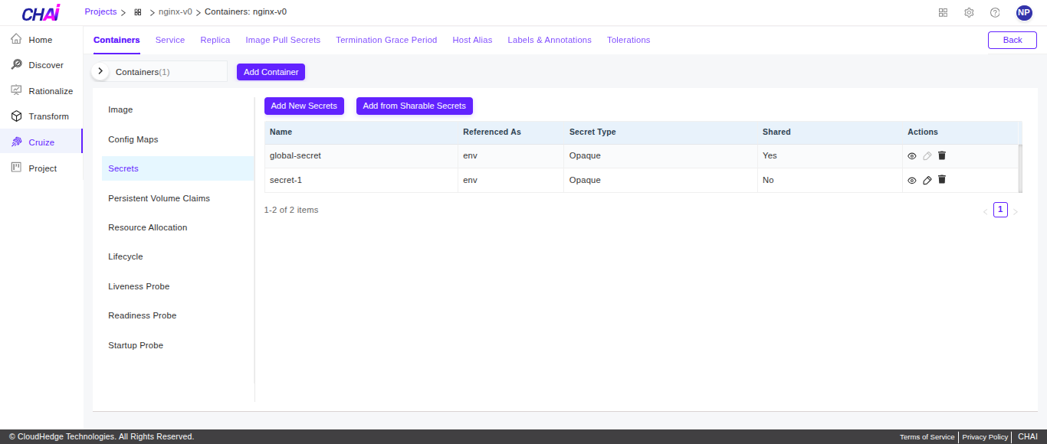Select Startup Probe section

tap(178, 345)
